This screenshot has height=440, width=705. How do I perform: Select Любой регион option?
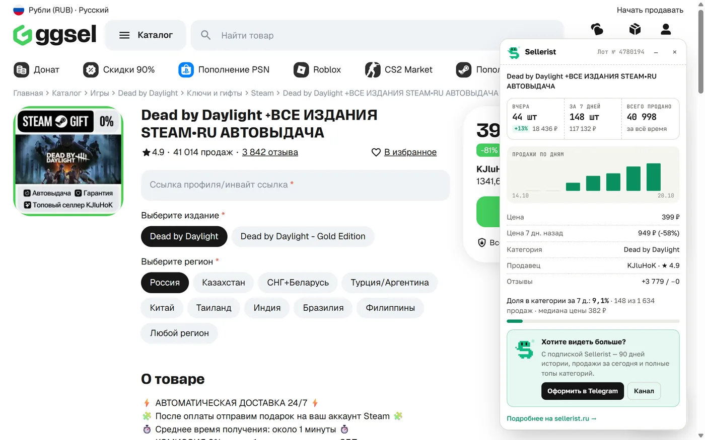[179, 333]
